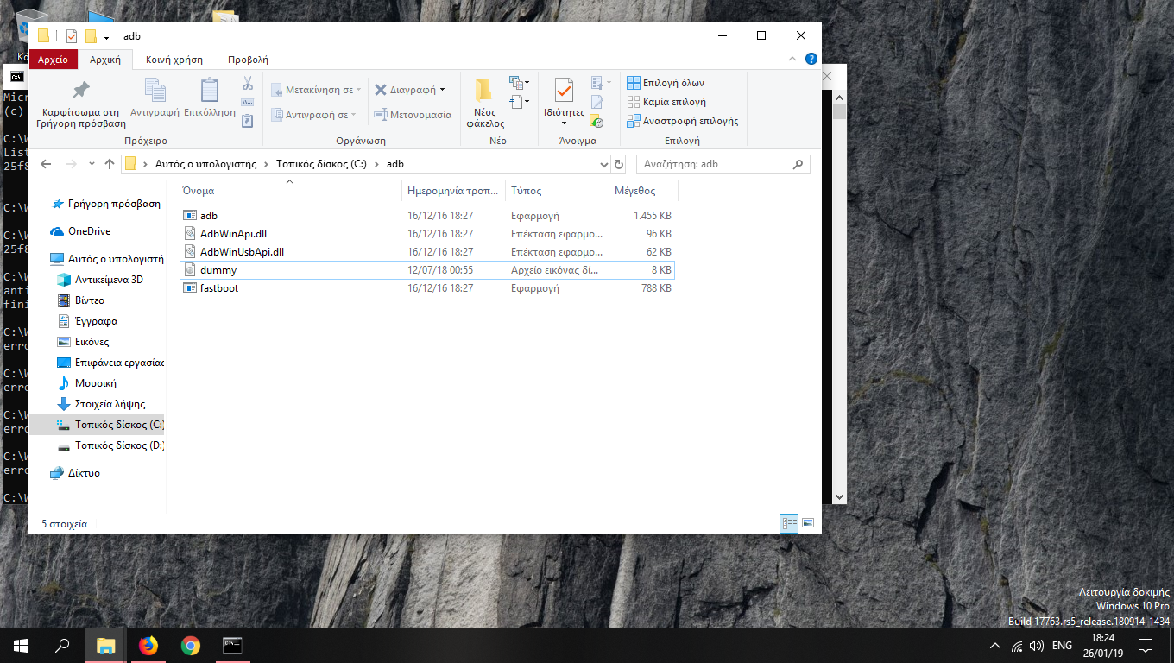This screenshot has height=663, width=1174.
Task: Click the New Folder icon in ribbon
Action: pyautogui.click(x=484, y=91)
